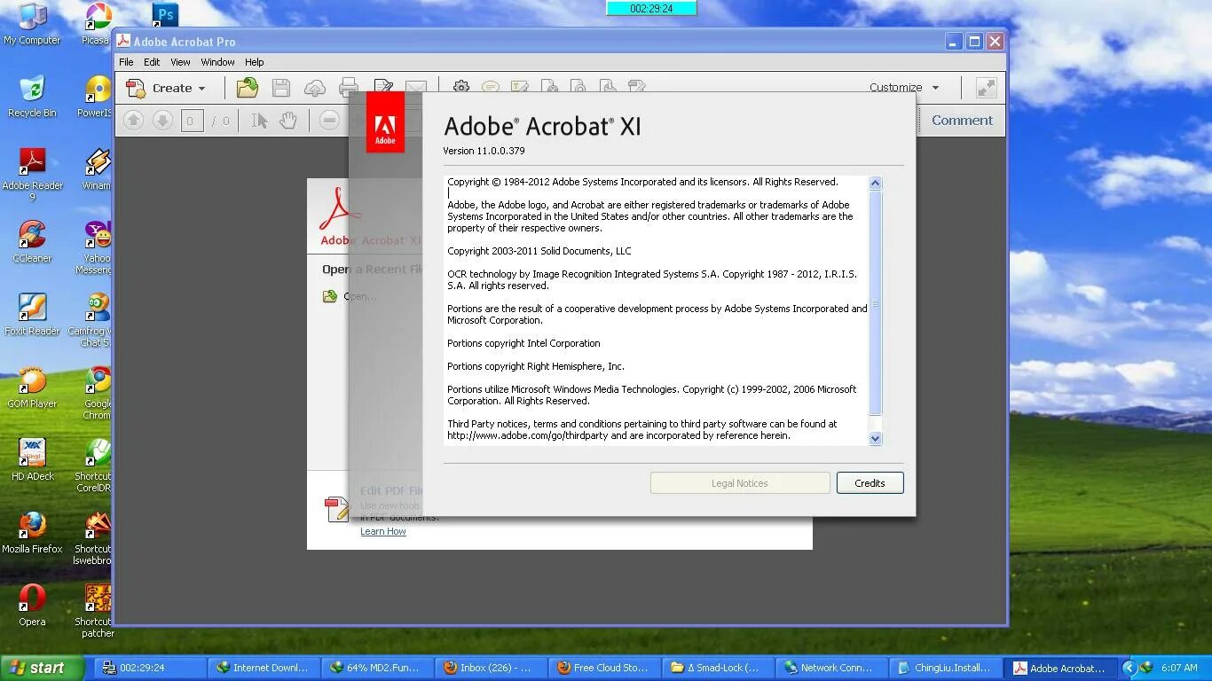Click "Portions copyright Intel Corporation" line

pyautogui.click(x=523, y=343)
